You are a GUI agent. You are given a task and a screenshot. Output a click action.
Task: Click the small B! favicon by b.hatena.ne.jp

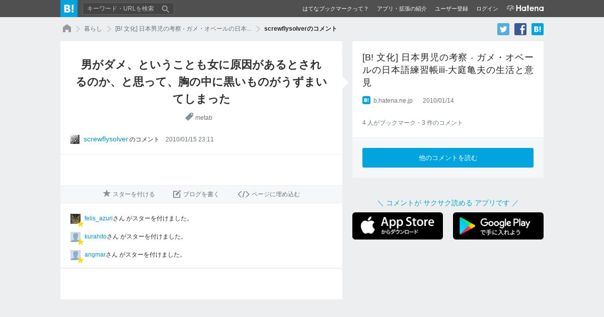pos(366,100)
